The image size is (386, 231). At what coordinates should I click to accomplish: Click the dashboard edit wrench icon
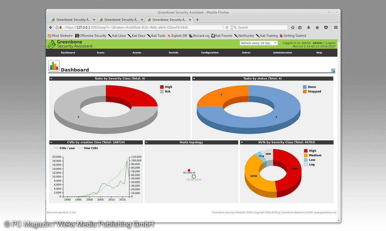333,70
